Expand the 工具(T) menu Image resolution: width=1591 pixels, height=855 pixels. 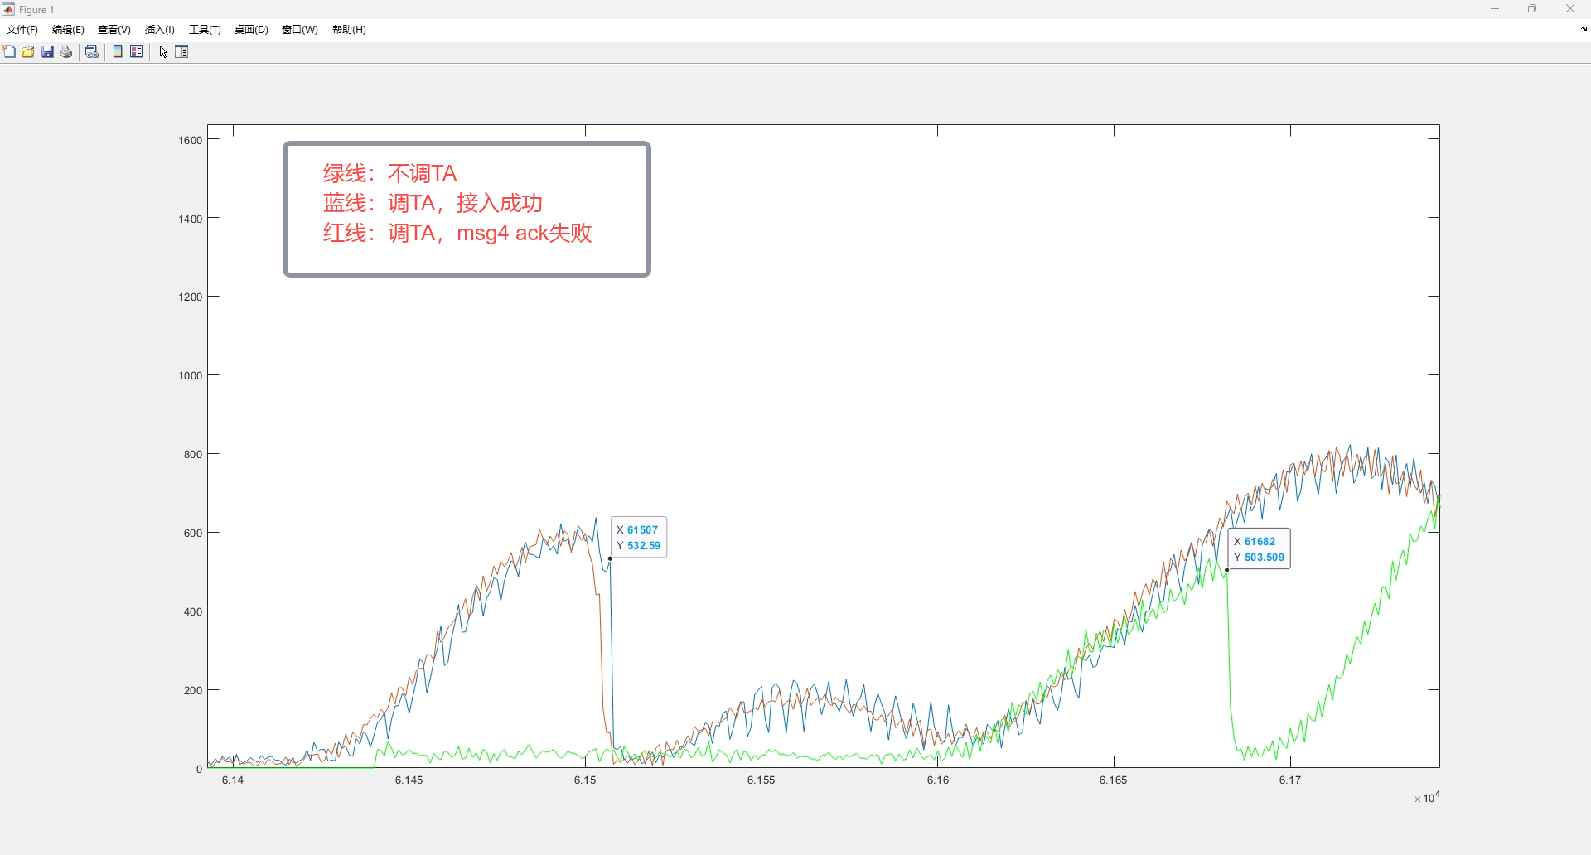tap(205, 30)
